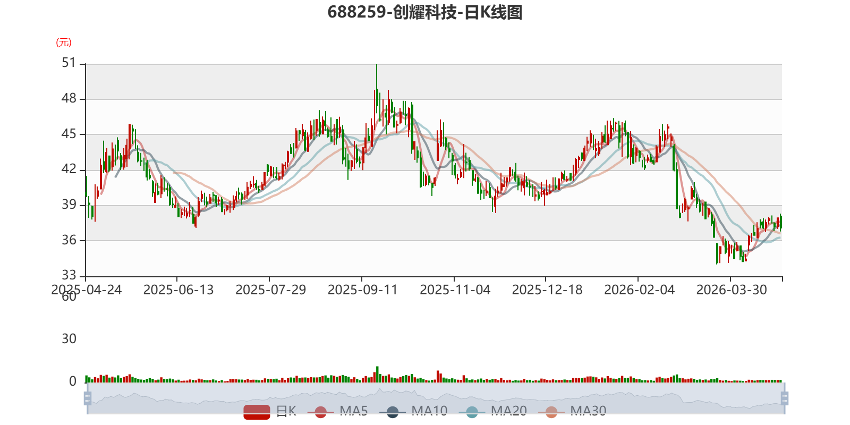
Task: Click the 36 price axis label
Action: pos(69,240)
